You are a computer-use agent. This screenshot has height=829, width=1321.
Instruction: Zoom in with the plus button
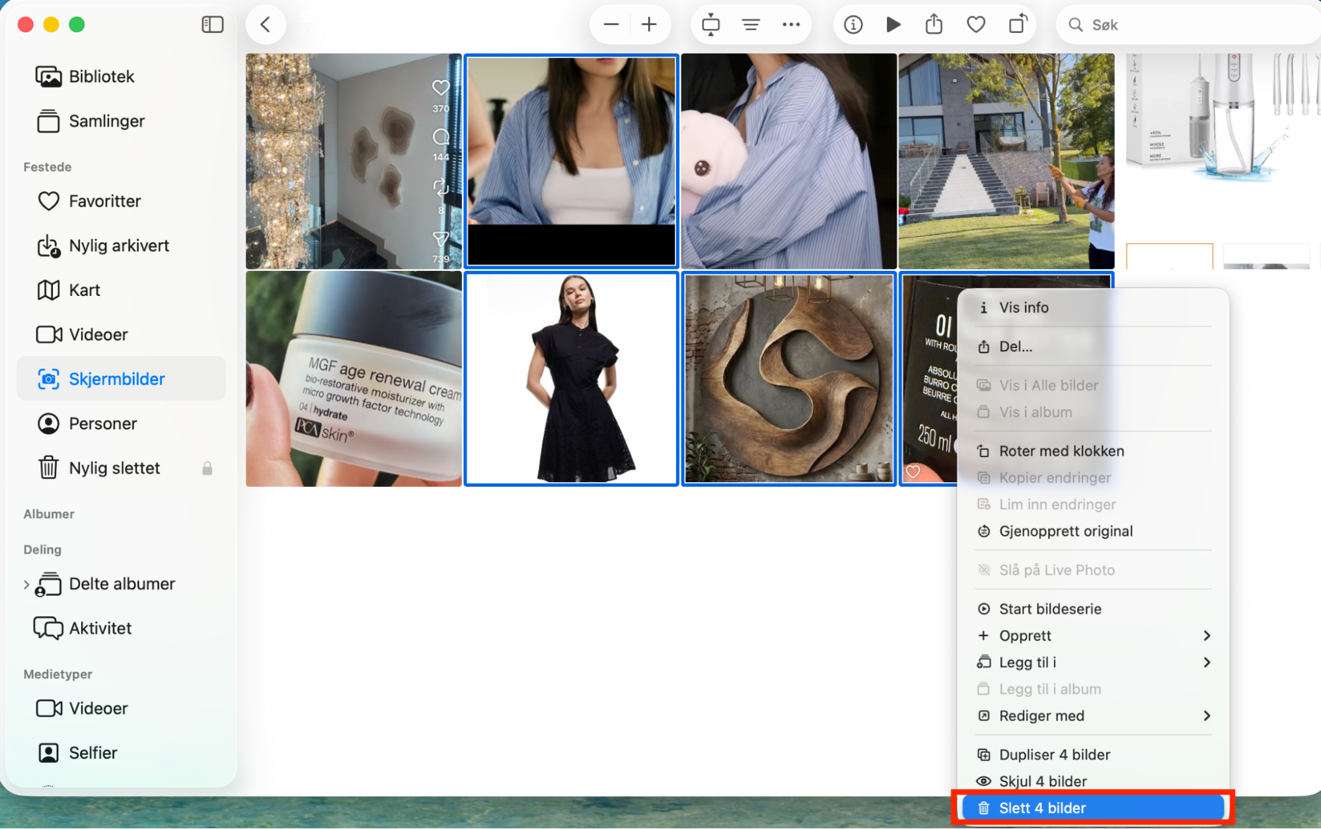pos(650,25)
